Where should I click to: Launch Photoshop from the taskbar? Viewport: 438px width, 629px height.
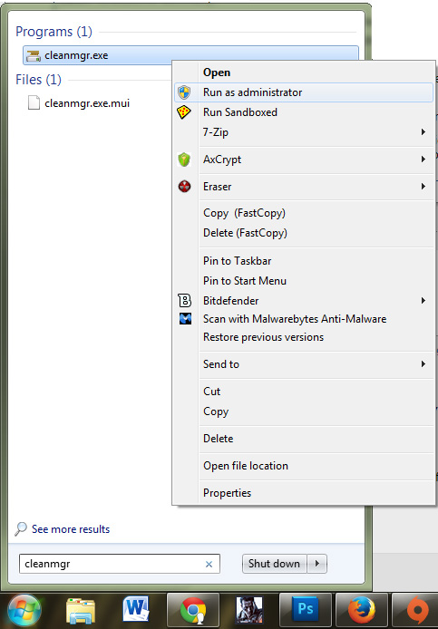tap(305, 611)
